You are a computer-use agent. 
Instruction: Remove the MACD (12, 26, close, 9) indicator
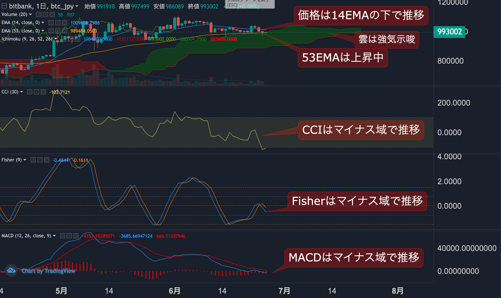coord(76,236)
